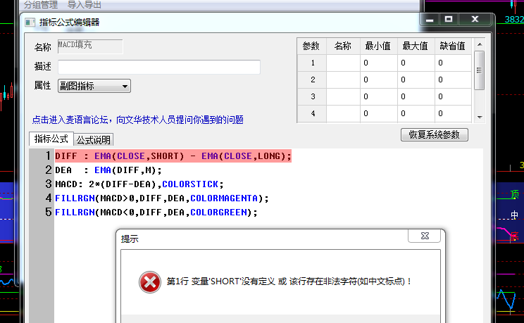Click the 名称 field containing MACD填充
The height and width of the screenshot is (323, 524).
point(90,46)
